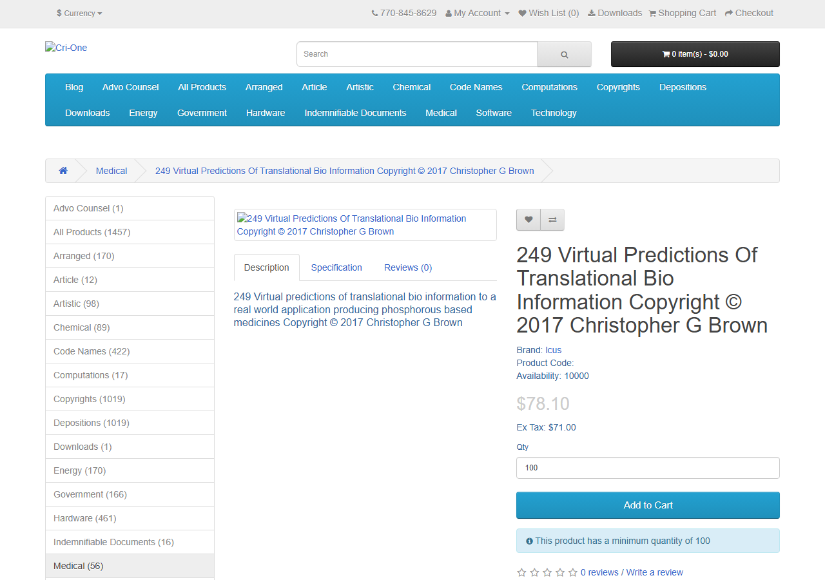Open the Downloads link in top bar
The height and width of the screenshot is (580, 825).
pos(615,13)
